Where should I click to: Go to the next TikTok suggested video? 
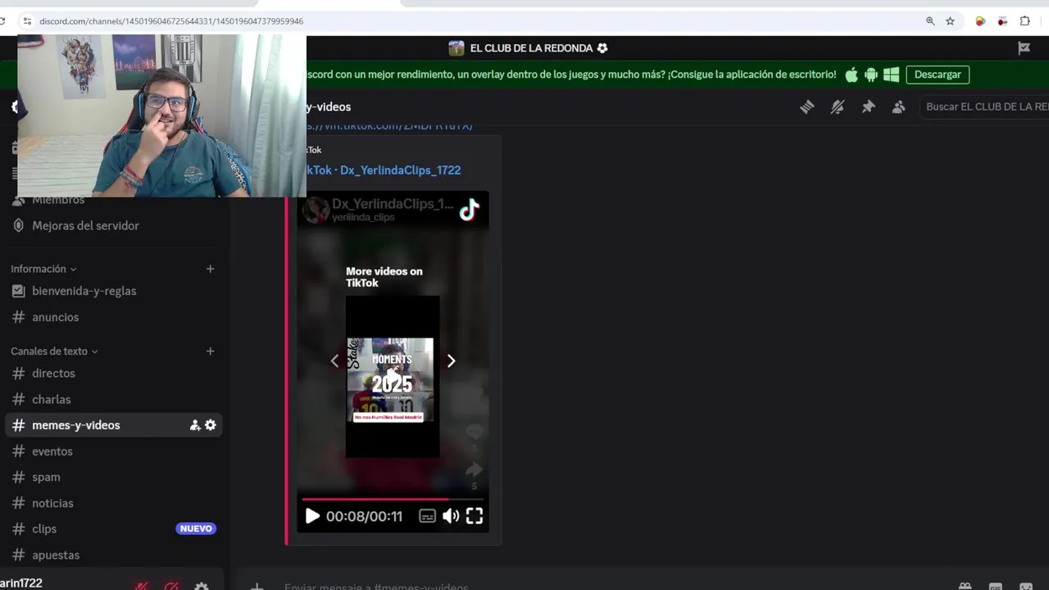pyautogui.click(x=451, y=361)
